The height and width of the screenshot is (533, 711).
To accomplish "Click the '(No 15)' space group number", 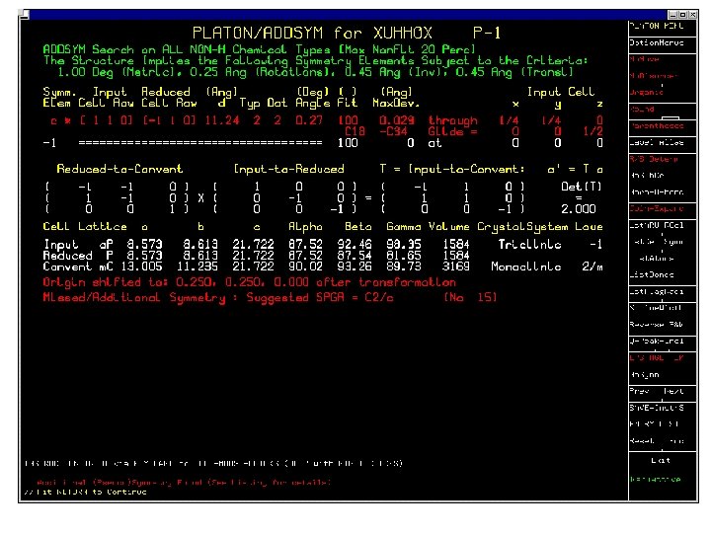I will point(470,298).
